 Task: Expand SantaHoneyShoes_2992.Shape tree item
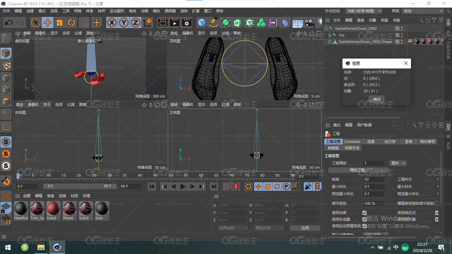point(330,42)
